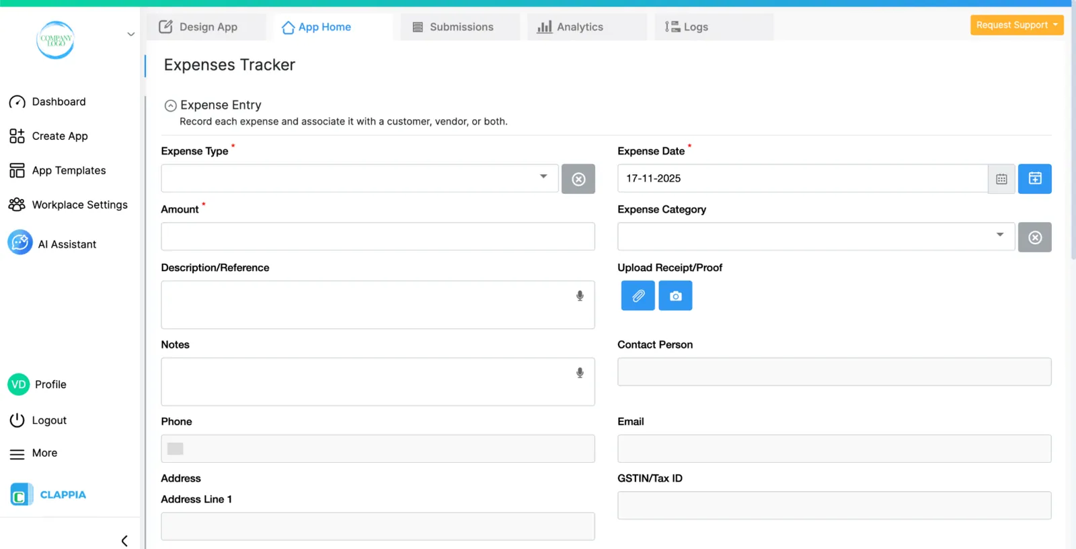The image size is (1076, 549).
Task: Open the Submissions tab
Action: 461,27
